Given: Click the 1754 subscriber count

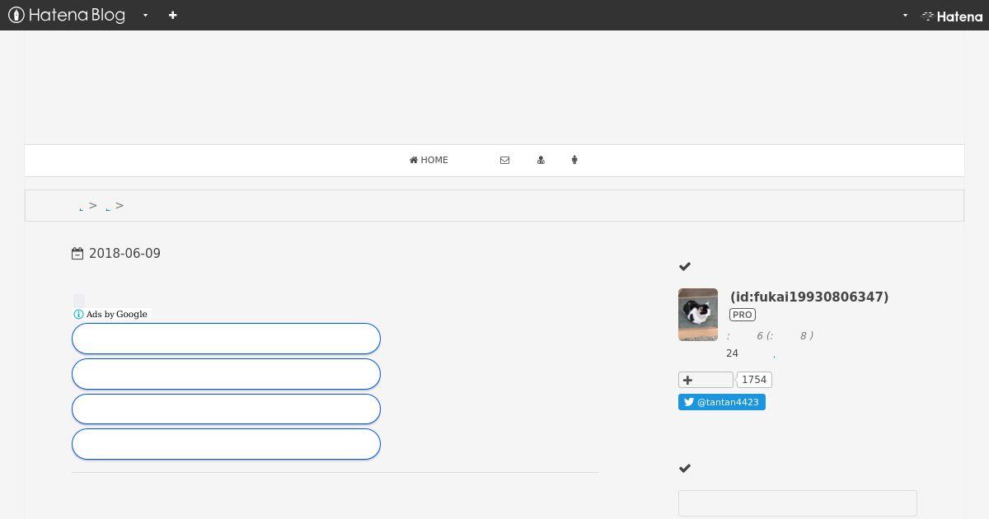Looking at the screenshot, I should (x=754, y=380).
